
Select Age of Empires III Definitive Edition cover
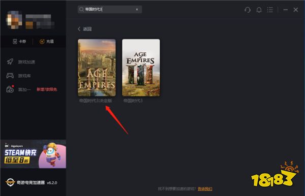coord(97,68)
